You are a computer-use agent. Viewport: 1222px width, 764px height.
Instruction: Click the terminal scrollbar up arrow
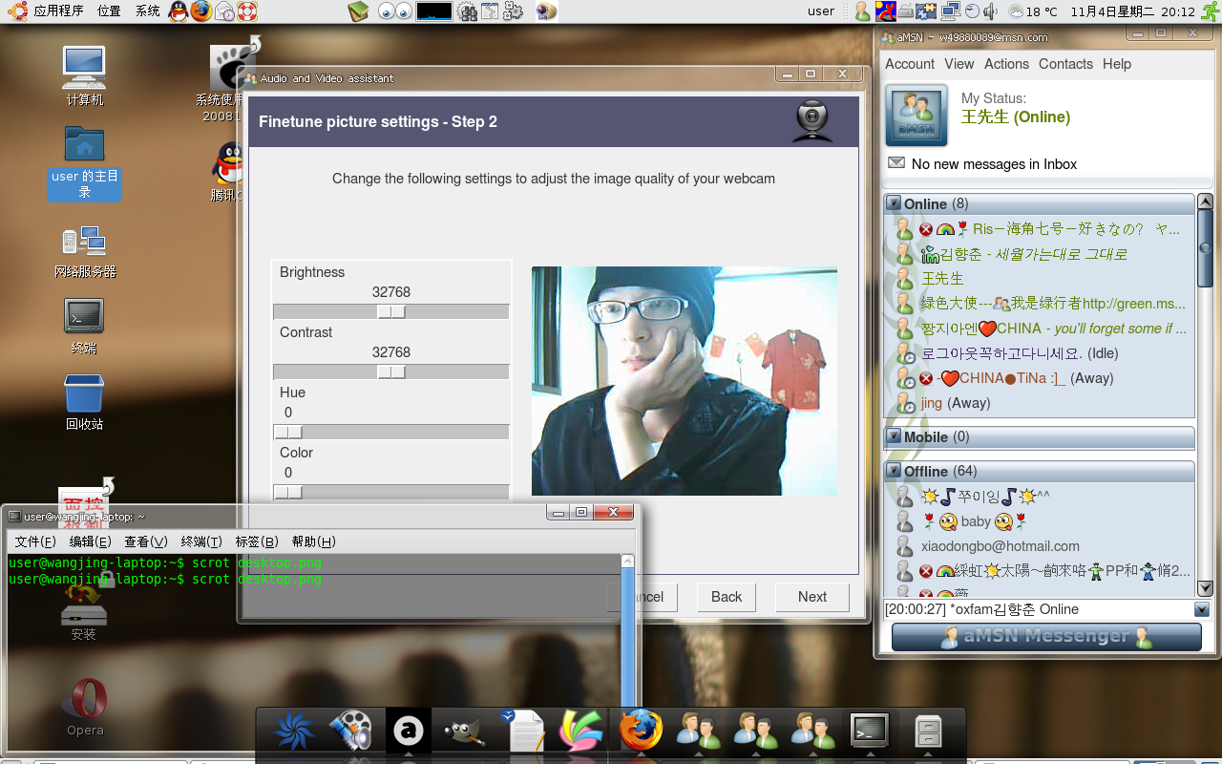tap(627, 562)
